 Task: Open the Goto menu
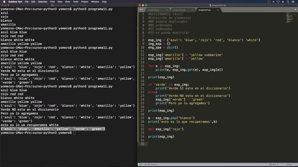(68, 2)
